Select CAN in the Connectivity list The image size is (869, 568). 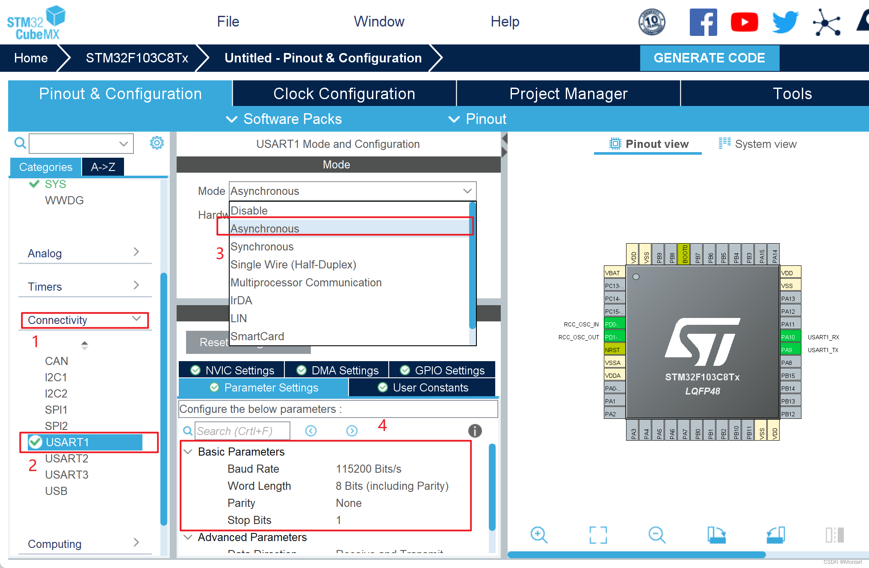(x=56, y=361)
